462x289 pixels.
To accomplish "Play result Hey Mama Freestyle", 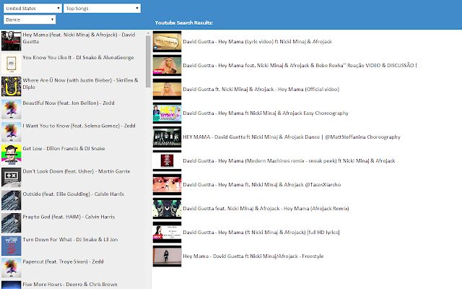I will point(253,256).
